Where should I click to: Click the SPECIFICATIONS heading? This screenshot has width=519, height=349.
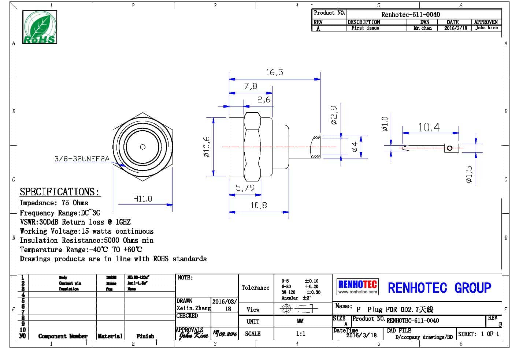[x=59, y=192]
